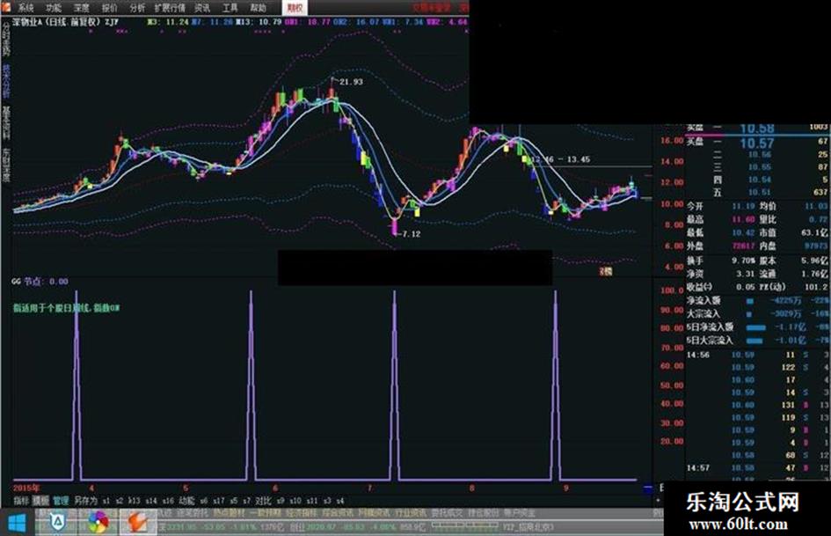831x536 pixels.
Task: Click the 5日大宗流入 row
Action: coord(758,341)
